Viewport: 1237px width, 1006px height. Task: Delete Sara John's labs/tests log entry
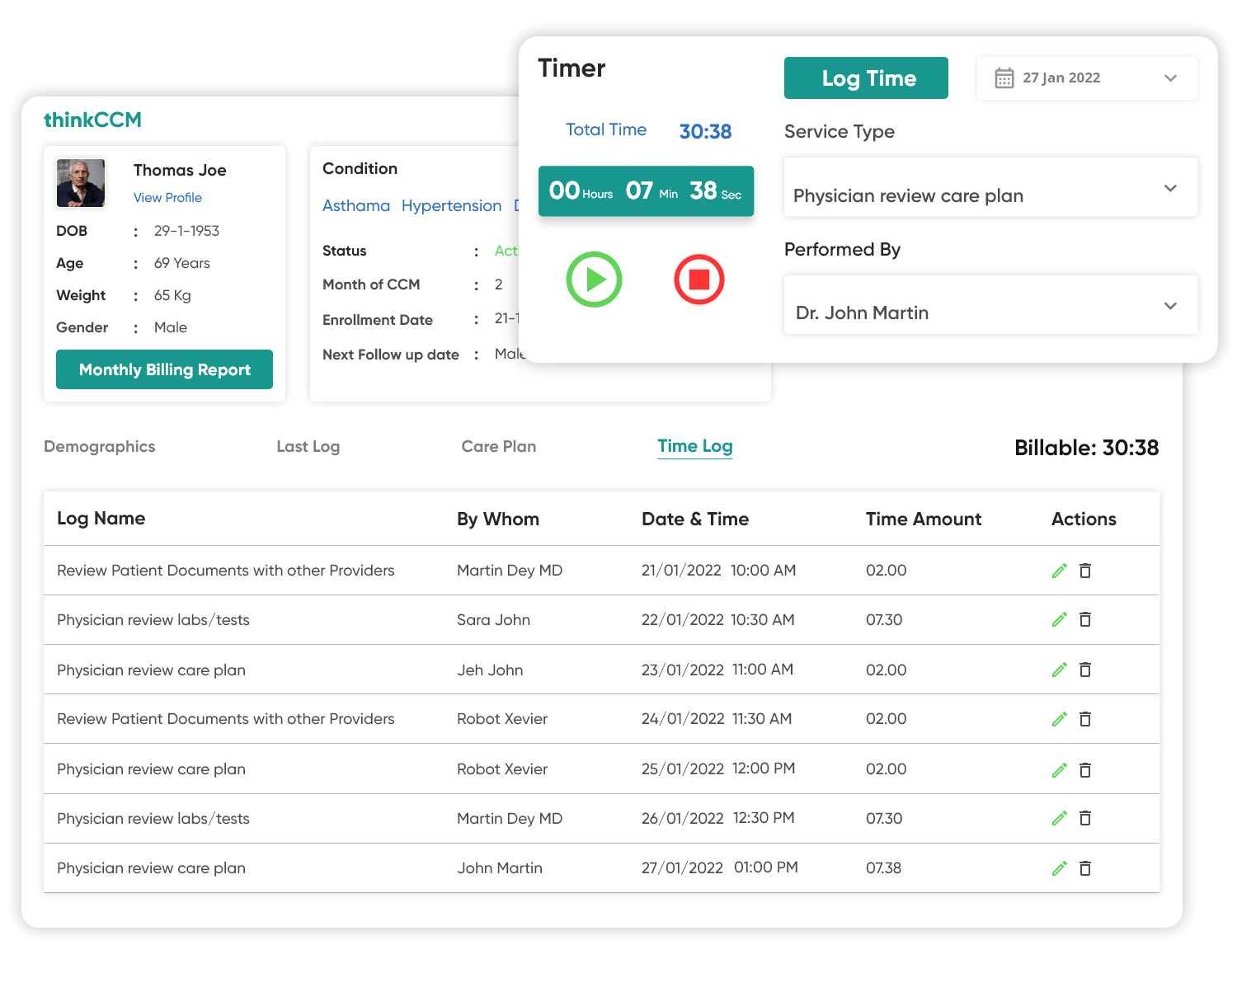point(1085,619)
